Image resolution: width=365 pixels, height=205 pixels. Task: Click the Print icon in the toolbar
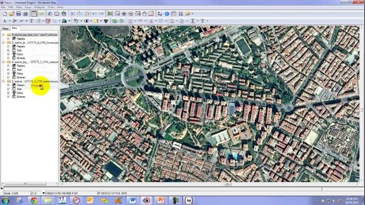[x=24, y=14]
